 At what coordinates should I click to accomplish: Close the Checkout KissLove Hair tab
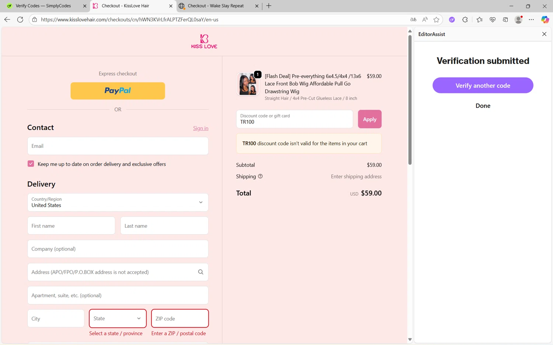171,6
